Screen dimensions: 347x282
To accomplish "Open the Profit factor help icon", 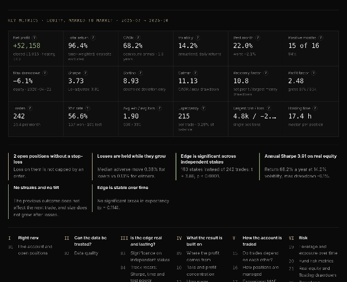I will click(313, 73).
